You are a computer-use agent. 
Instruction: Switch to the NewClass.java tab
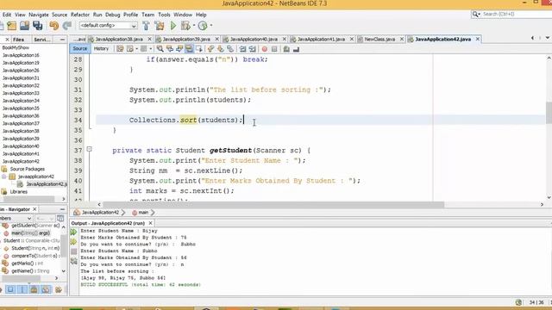(x=379, y=39)
